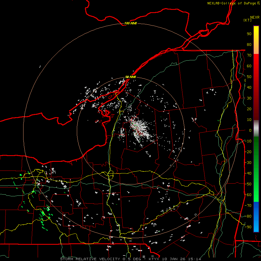Screen dimensions: 261x261
Task: Click the STORM RELATIVE VELOCITY caption text
Action: [x=91, y=259]
